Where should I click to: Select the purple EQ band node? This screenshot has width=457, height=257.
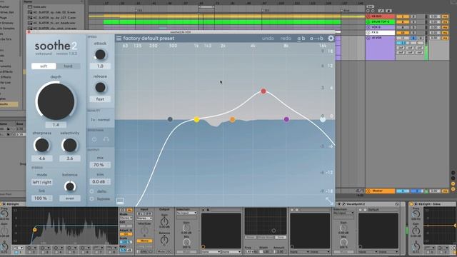[286, 119]
